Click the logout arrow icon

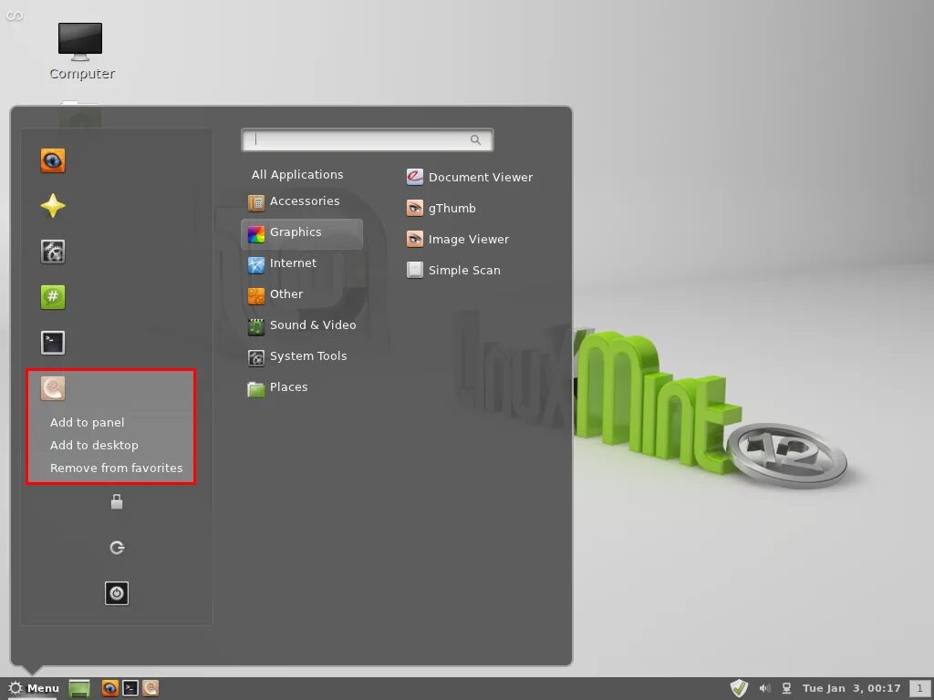click(117, 548)
